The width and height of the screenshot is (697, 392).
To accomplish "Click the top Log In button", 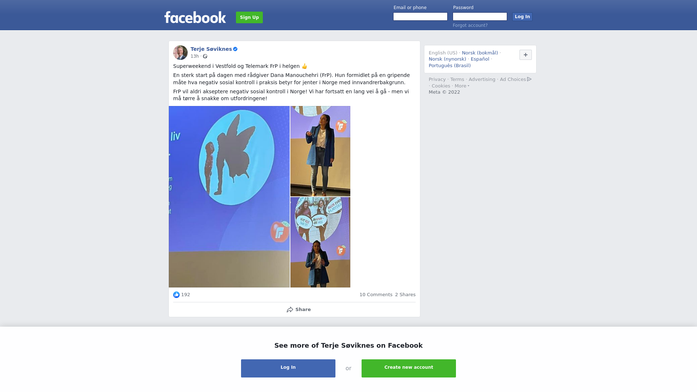I will pyautogui.click(x=522, y=17).
